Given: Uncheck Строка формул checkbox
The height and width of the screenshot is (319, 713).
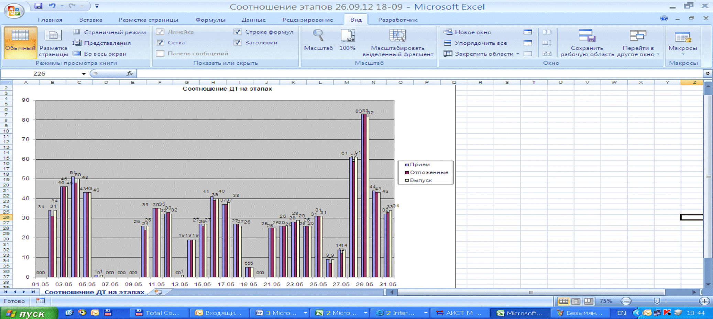Looking at the screenshot, I should 238,32.
